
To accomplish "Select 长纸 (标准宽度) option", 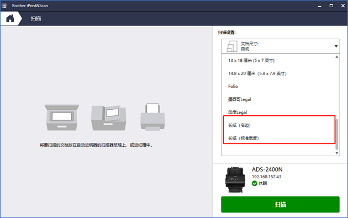I will 244,138.
